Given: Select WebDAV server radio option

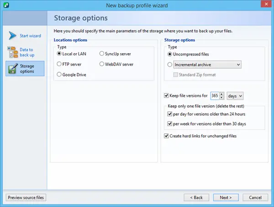Looking at the screenshot, I should pos(101,64).
